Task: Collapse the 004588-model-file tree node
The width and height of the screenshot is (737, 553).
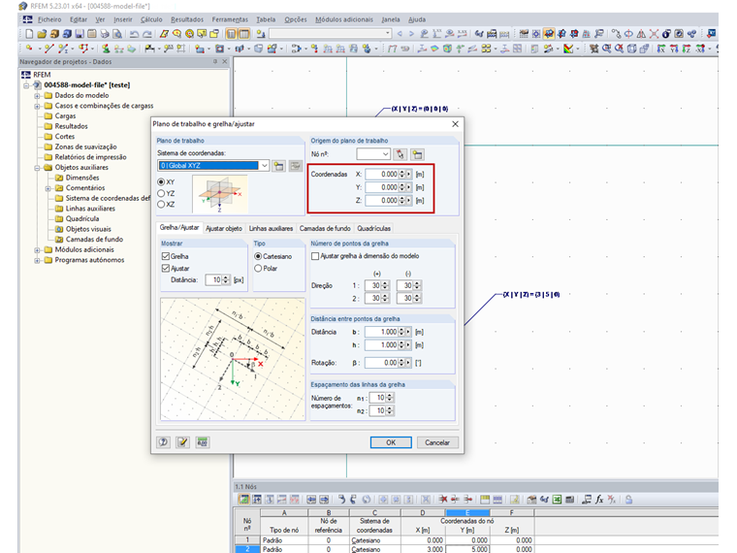Action: 26,85
